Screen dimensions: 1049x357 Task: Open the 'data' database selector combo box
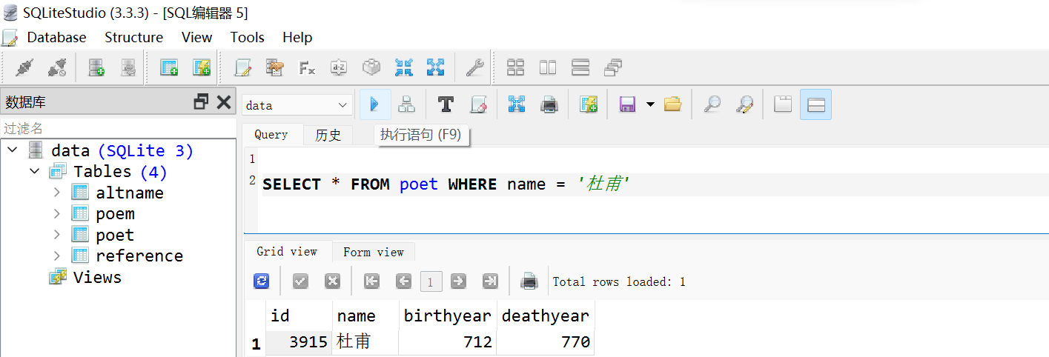point(297,105)
